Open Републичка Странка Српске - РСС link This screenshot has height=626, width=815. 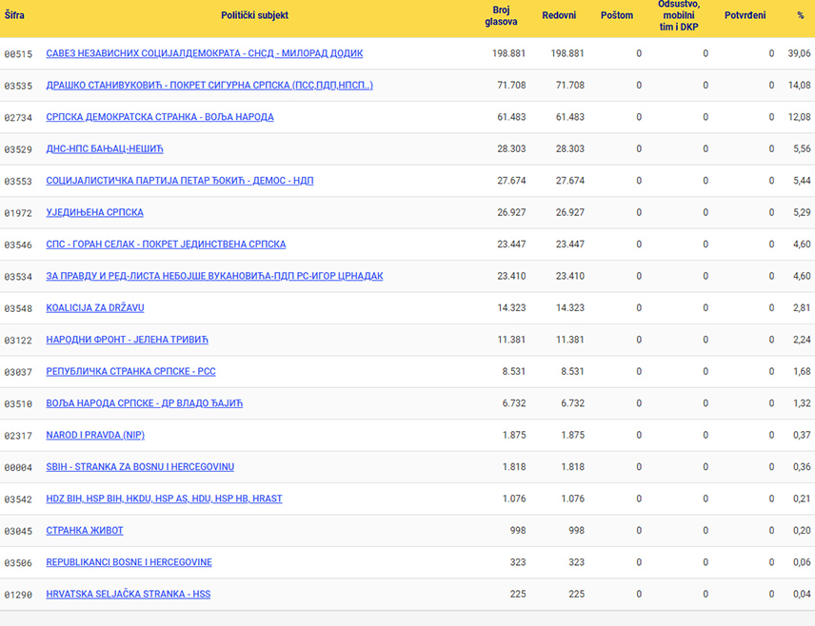[131, 371]
